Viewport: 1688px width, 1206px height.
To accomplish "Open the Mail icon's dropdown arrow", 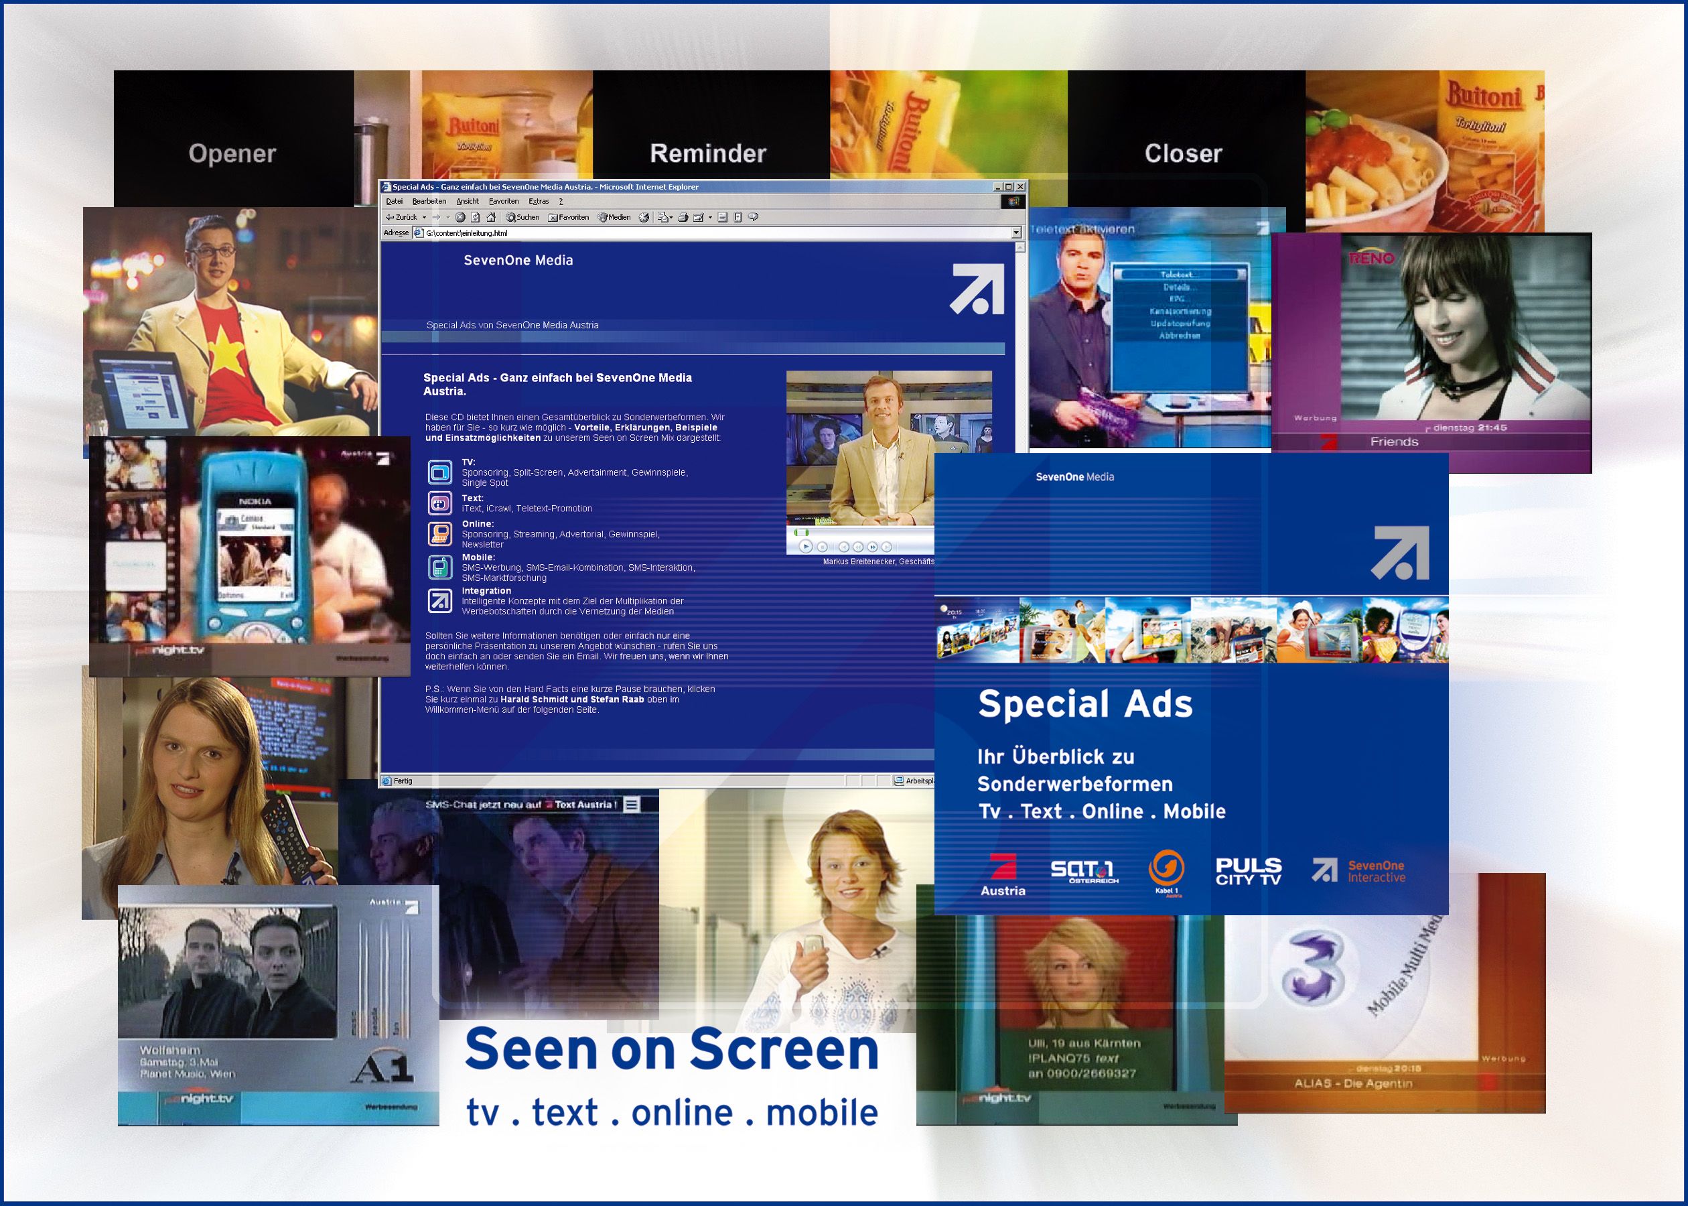I will coord(672,217).
